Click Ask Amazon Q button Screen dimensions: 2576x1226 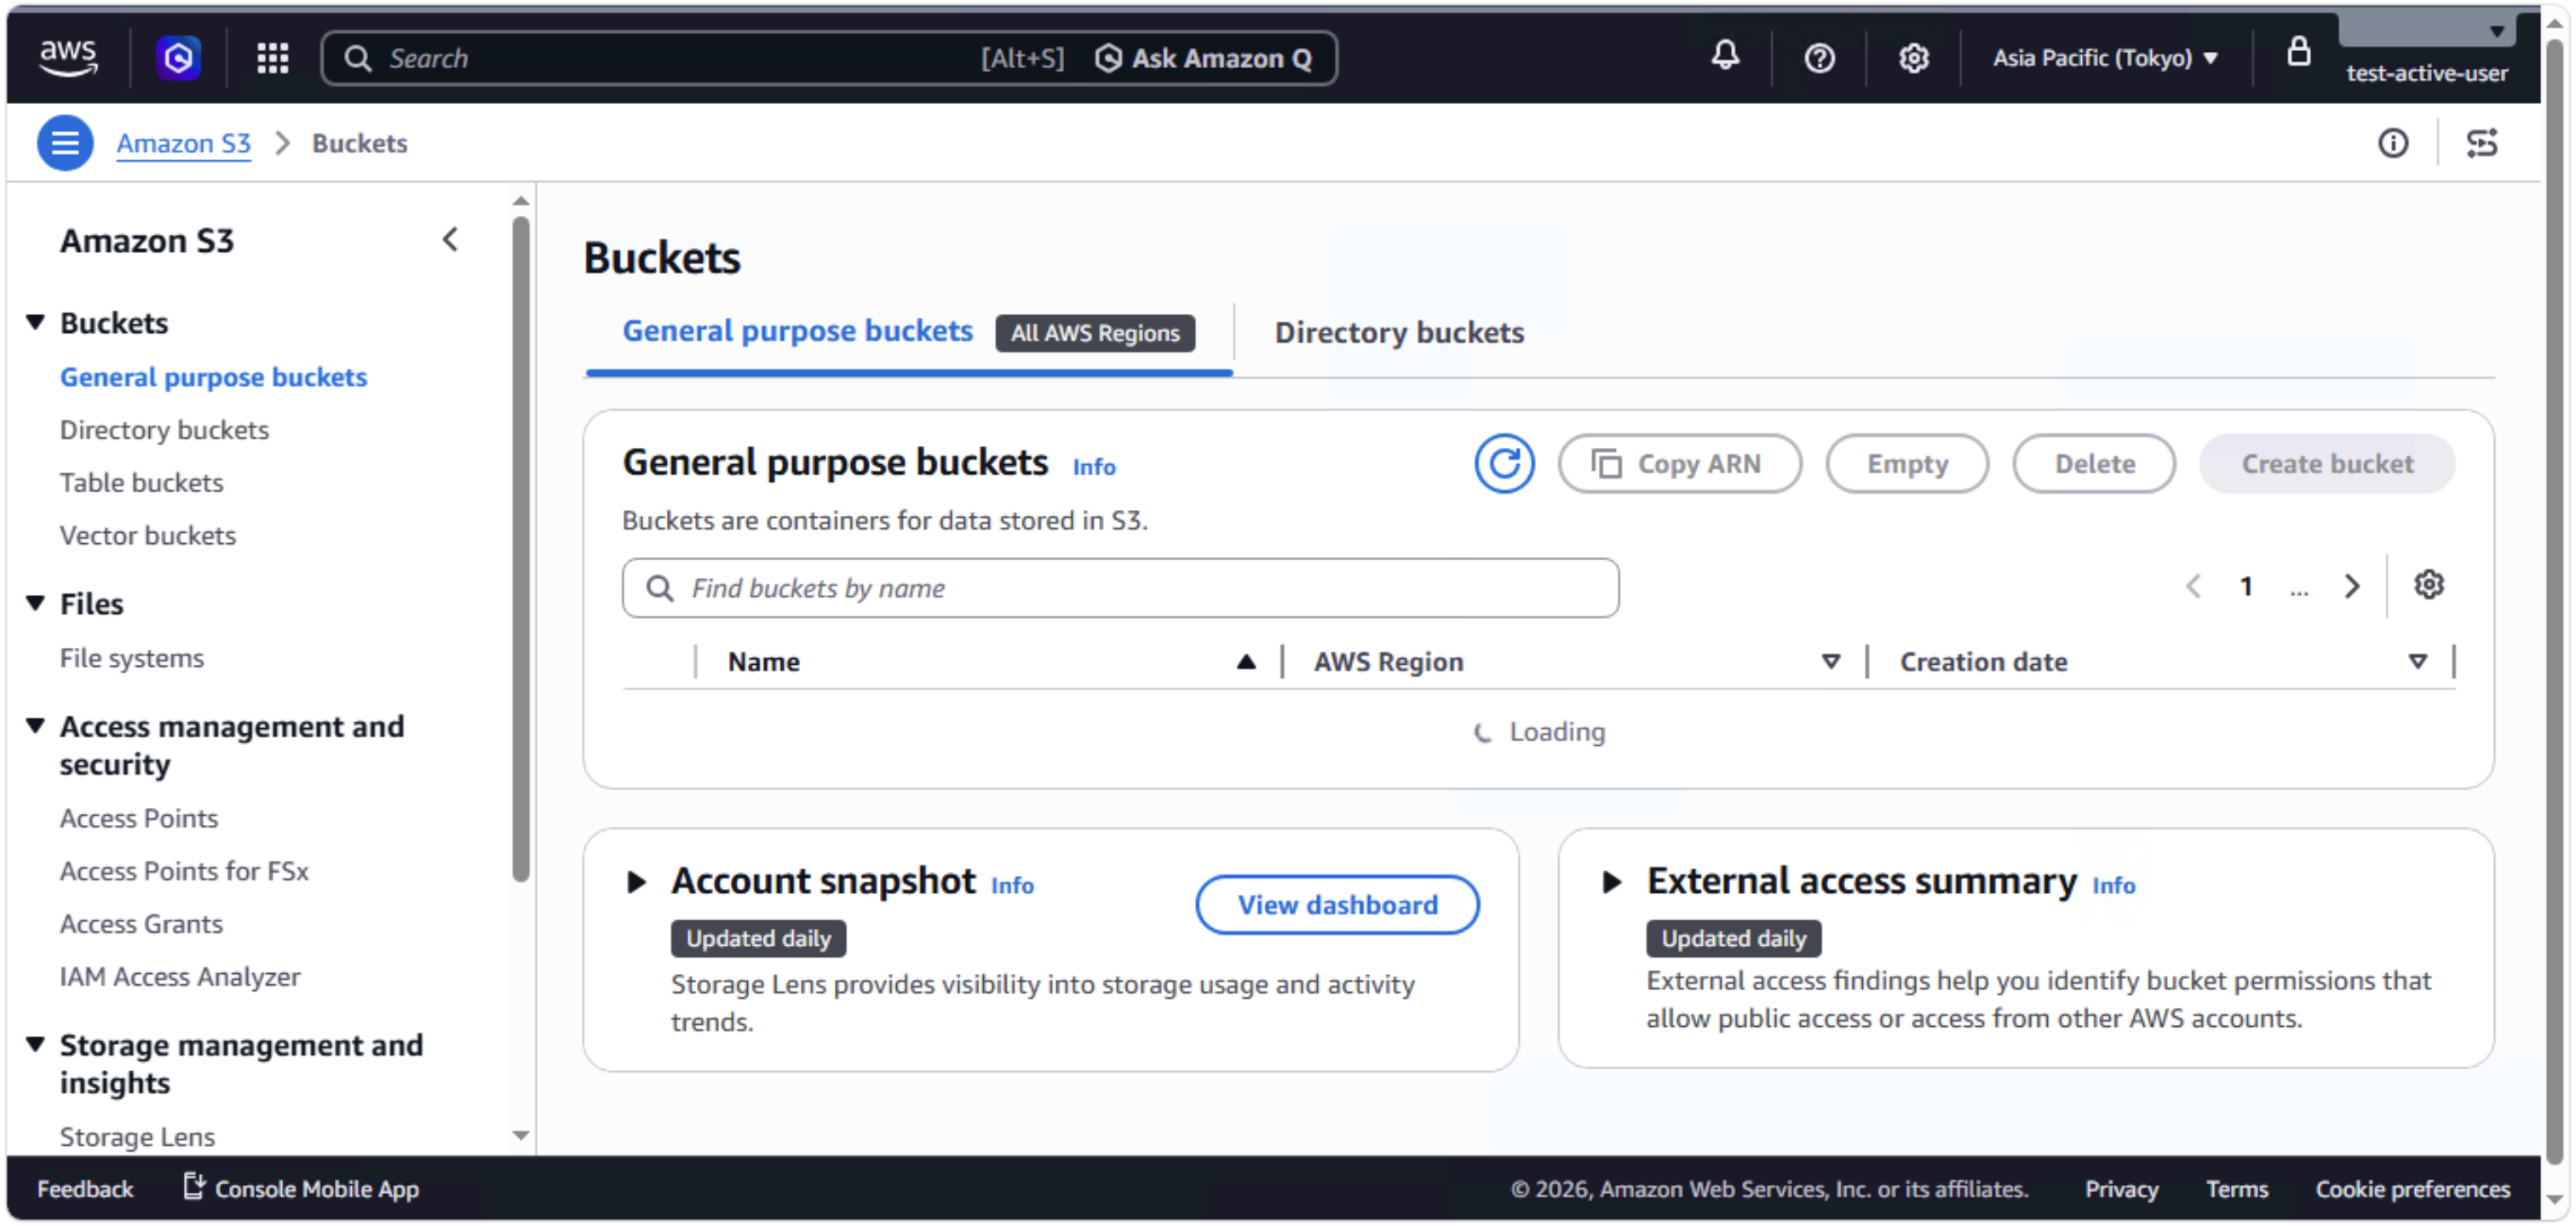[x=1203, y=58]
